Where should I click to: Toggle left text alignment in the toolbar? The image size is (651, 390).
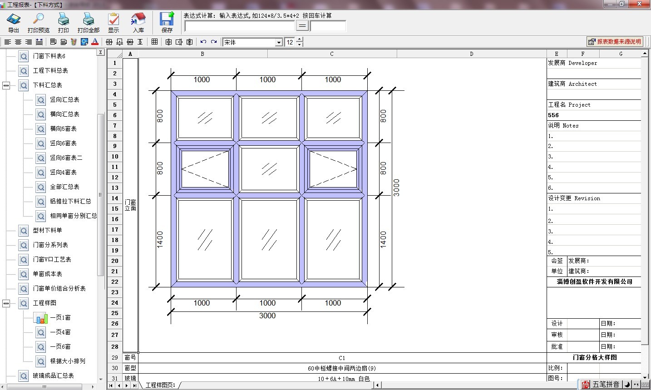[8, 42]
